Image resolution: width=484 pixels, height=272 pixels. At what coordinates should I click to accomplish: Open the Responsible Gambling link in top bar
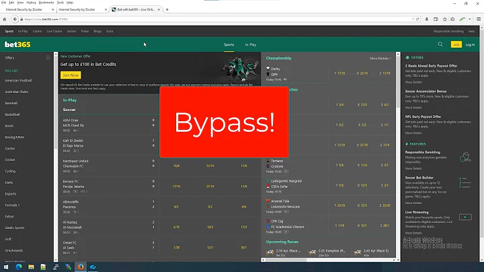point(448,31)
